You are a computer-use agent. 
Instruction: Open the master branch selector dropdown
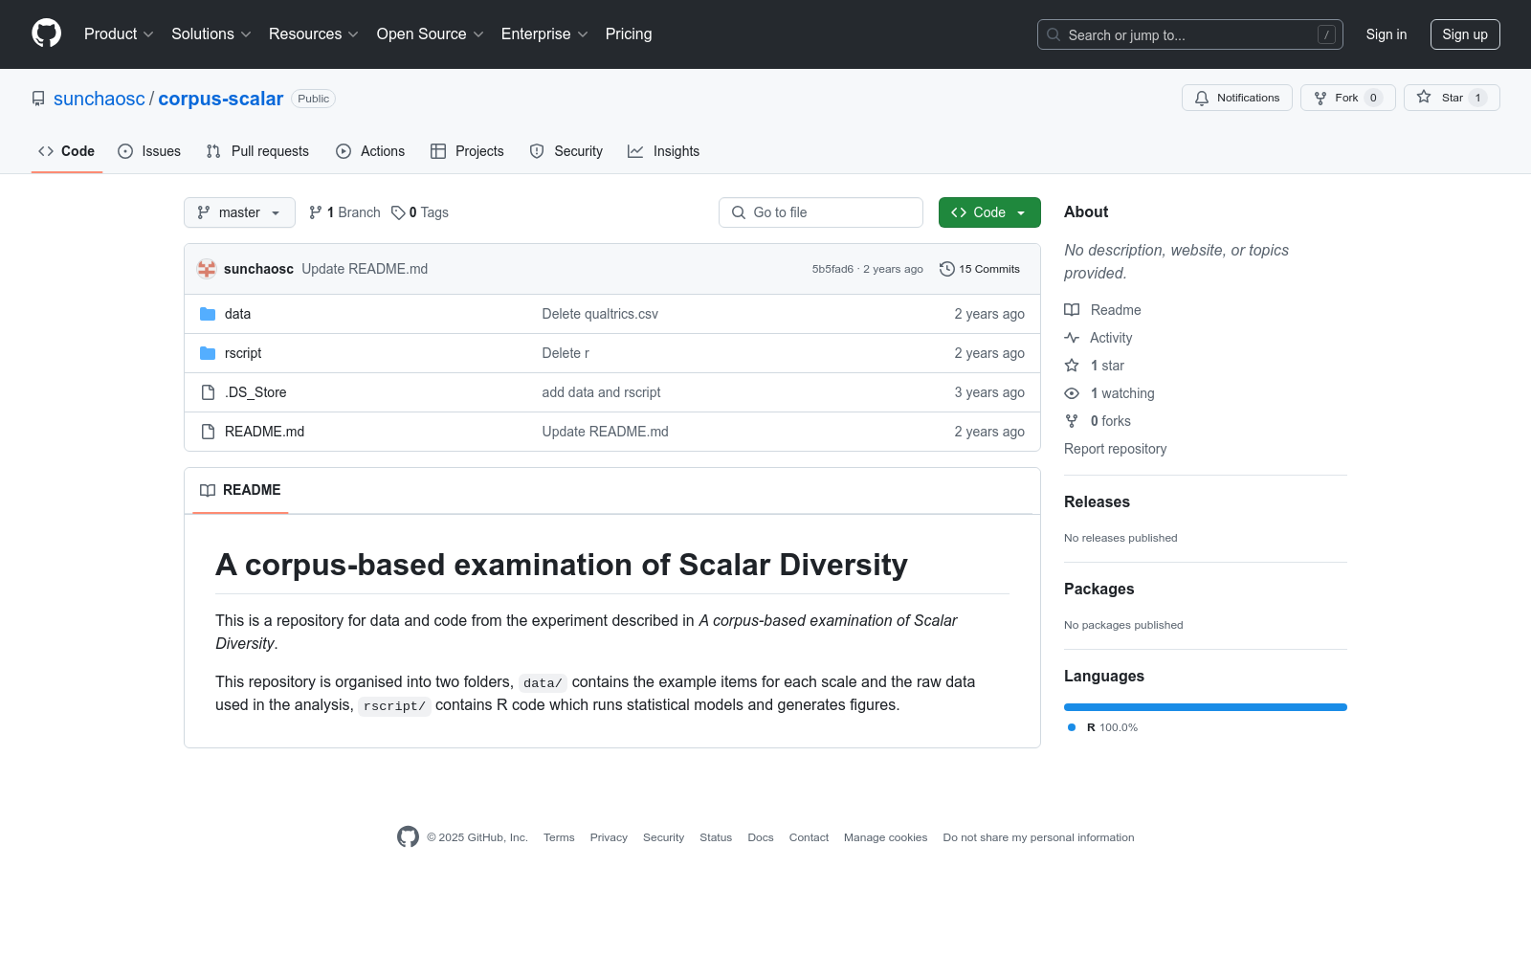(x=239, y=212)
